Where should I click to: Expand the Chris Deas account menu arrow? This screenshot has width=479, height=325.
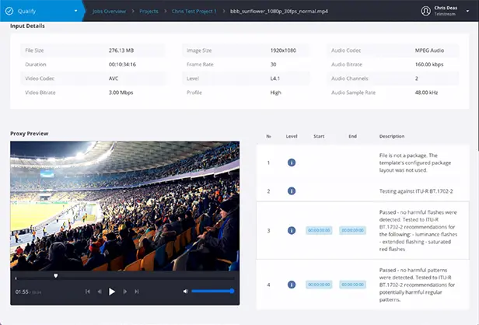(467, 11)
